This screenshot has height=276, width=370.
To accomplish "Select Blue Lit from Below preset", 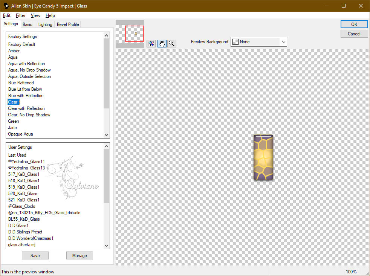I will click(25, 89).
